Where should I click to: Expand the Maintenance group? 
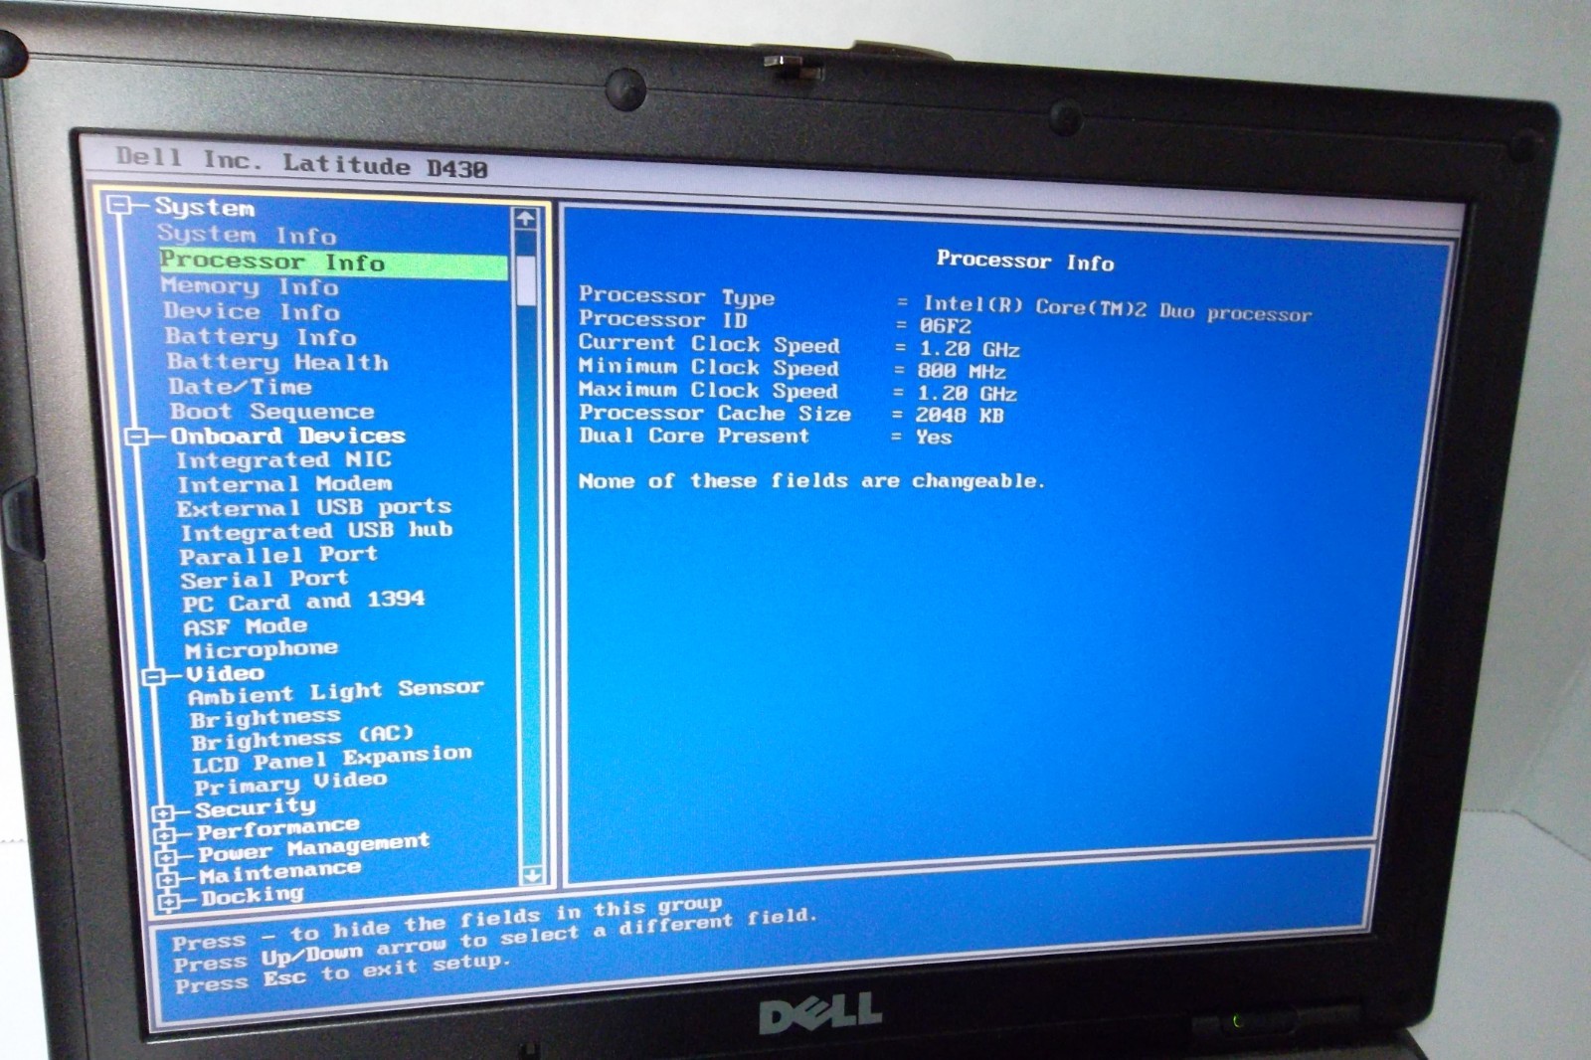click(167, 880)
